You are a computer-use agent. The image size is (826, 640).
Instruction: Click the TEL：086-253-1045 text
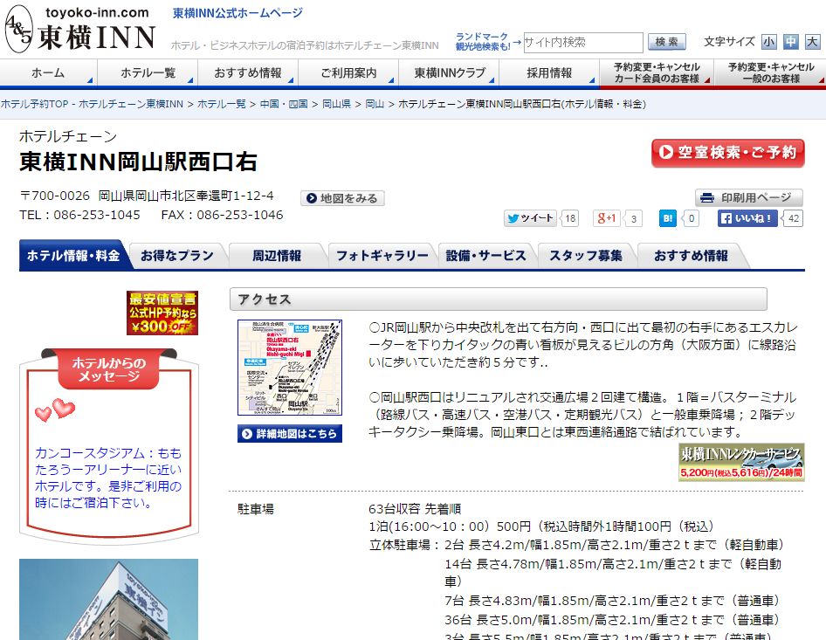click(79, 215)
